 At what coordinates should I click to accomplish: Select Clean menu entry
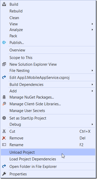(x=48, y=18)
